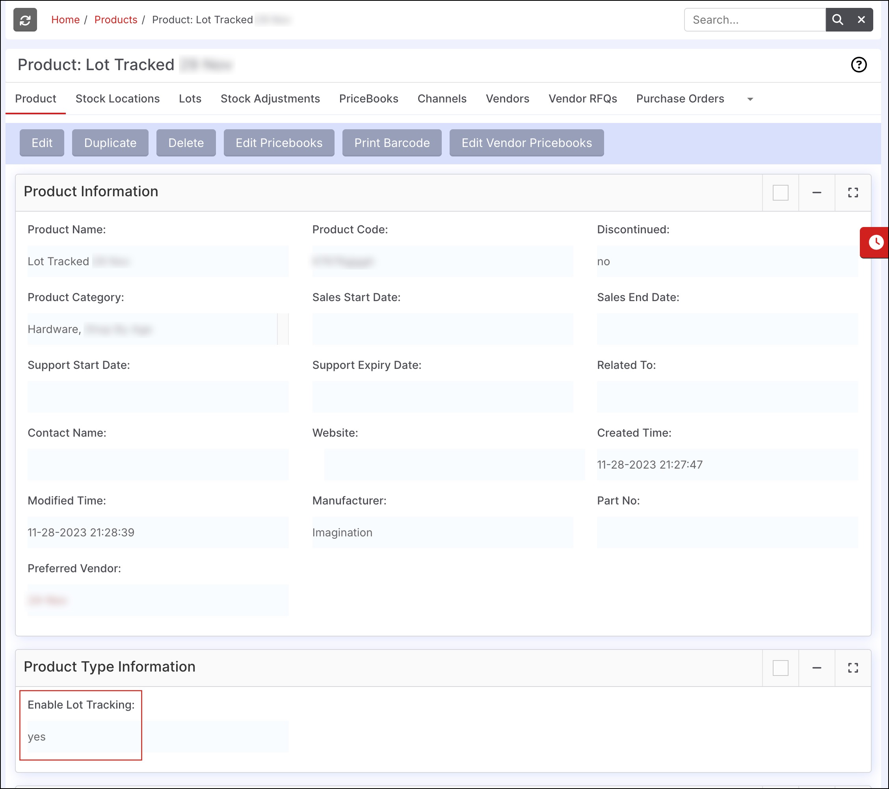
Task: Click the 'Product Type Information' section heading
Action: (110, 667)
